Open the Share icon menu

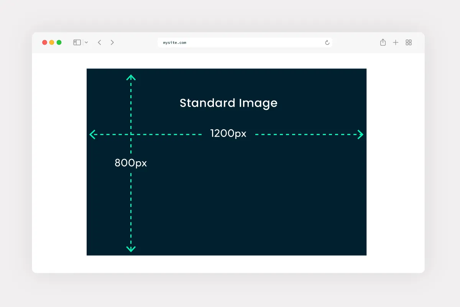(383, 42)
